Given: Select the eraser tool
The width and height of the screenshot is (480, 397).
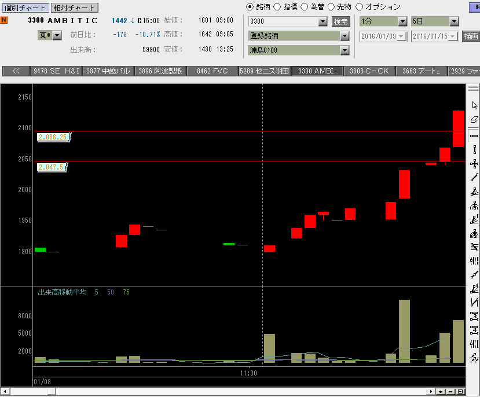Looking at the screenshot, I should [474, 120].
